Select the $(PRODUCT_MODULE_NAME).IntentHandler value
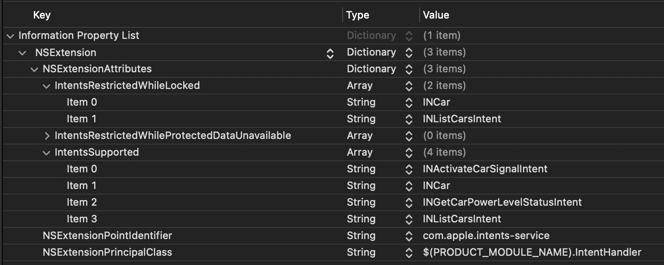664x265 pixels. 532,252
